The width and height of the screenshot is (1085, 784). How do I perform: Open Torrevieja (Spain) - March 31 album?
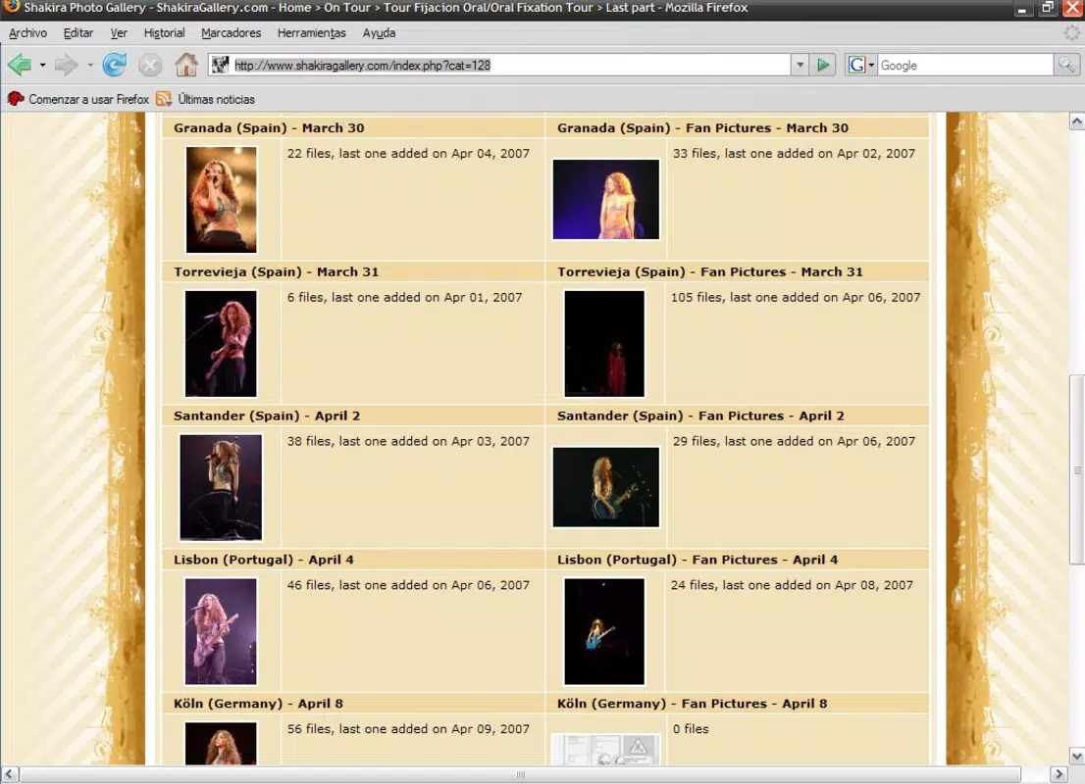[276, 271]
